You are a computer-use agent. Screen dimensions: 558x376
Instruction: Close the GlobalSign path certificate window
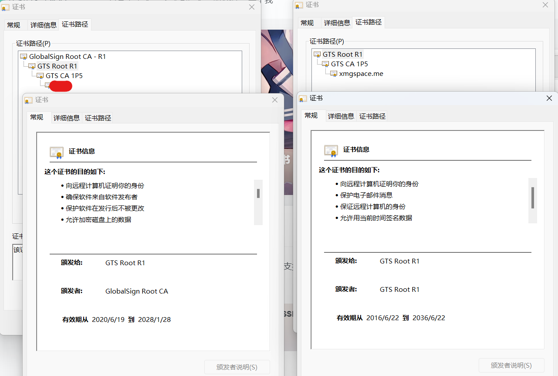(x=252, y=7)
